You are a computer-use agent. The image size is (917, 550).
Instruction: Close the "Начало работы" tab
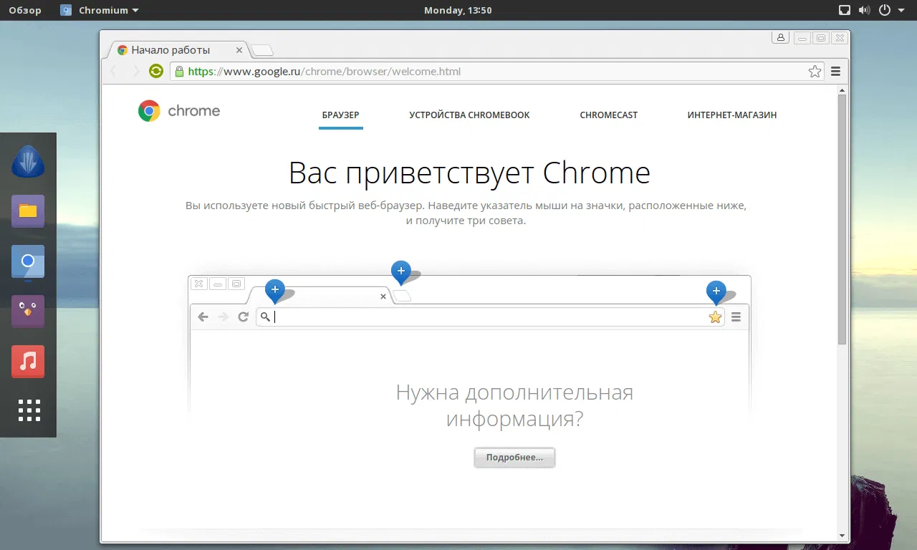[x=239, y=51]
